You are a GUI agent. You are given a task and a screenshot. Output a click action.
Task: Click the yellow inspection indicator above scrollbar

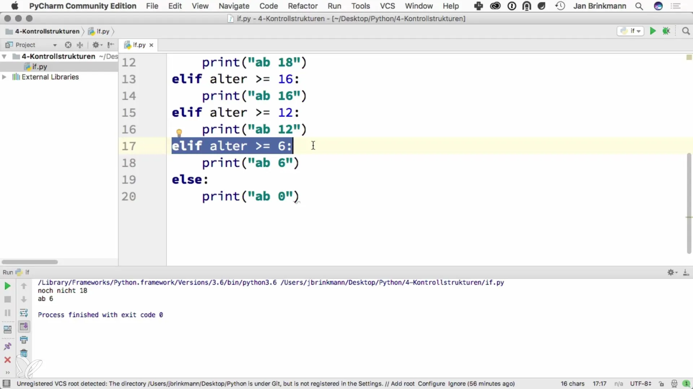[689, 57]
